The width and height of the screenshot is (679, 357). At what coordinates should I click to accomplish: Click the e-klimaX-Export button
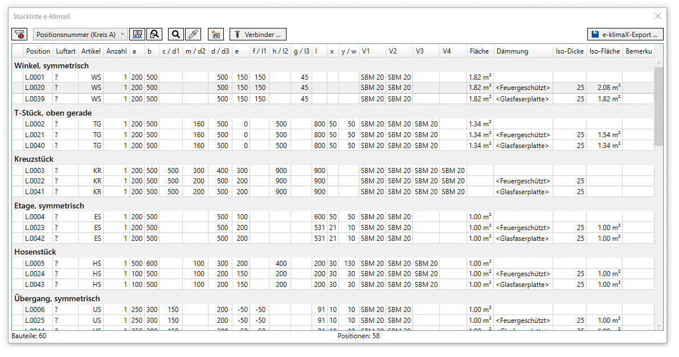pyautogui.click(x=625, y=35)
